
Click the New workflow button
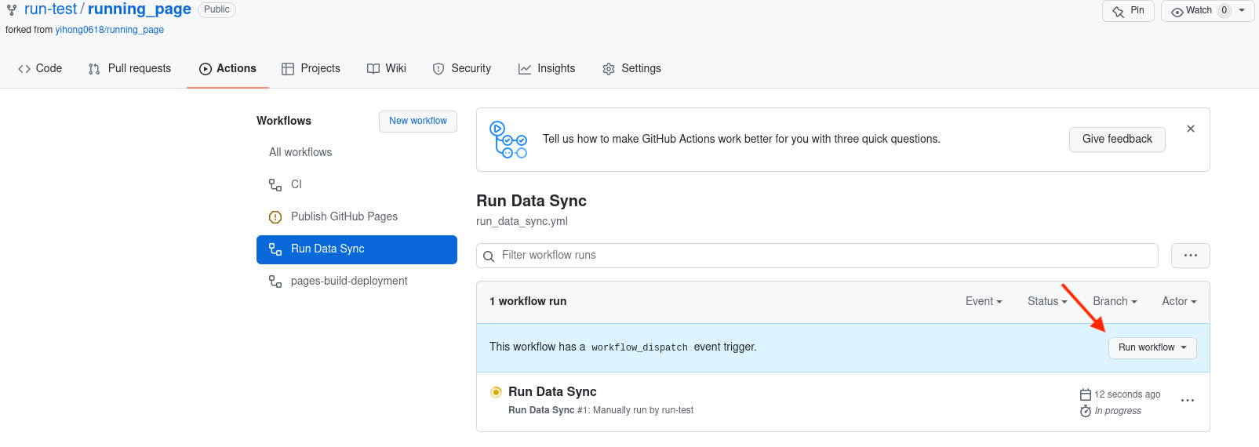[417, 121]
